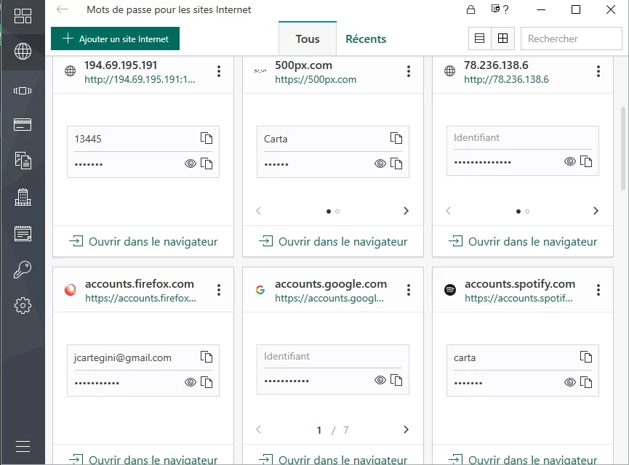Screen dimensions: 629x465
Task: Copy the carta username for accounts.spotify.com
Action: (x=586, y=357)
